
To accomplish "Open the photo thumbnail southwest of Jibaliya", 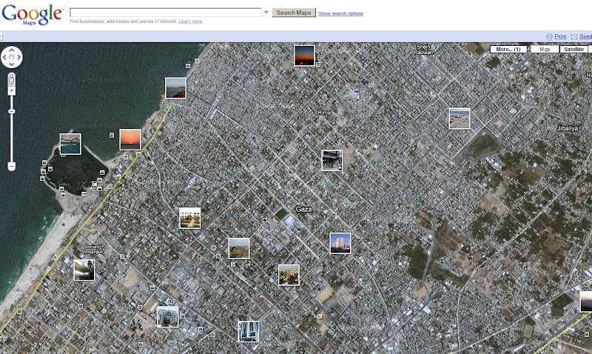I will point(460,118).
